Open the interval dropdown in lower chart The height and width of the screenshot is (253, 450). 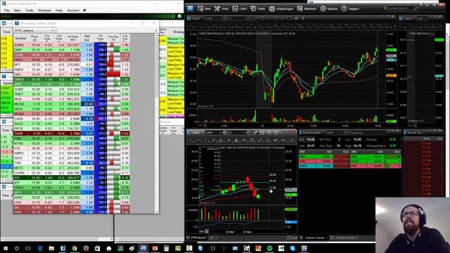pyautogui.click(x=244, y=133)
